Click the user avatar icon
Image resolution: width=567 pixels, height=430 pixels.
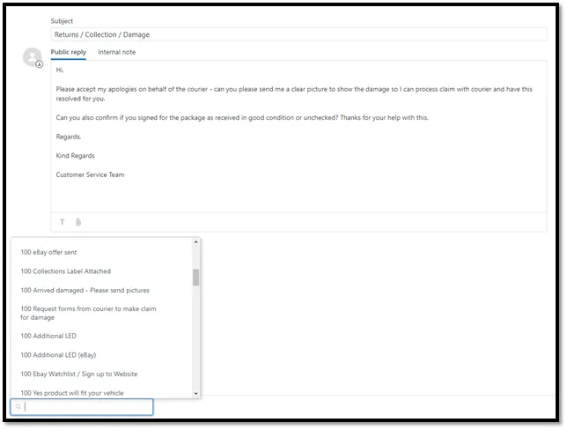pyautogui.click(x=33, y=57)
